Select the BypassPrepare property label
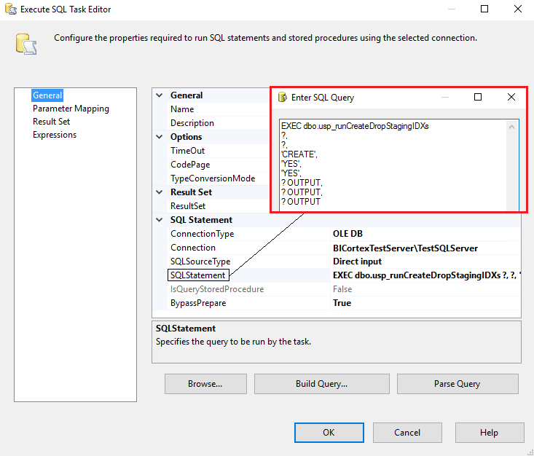Image resolution: width=534 pixels, height=456 pixels. pyautogui.click(x=198, y=303)
